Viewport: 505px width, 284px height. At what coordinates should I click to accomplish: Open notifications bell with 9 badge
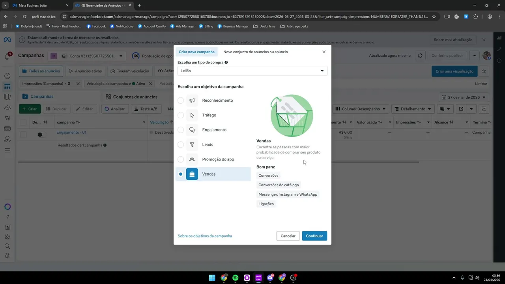point(7,56)
